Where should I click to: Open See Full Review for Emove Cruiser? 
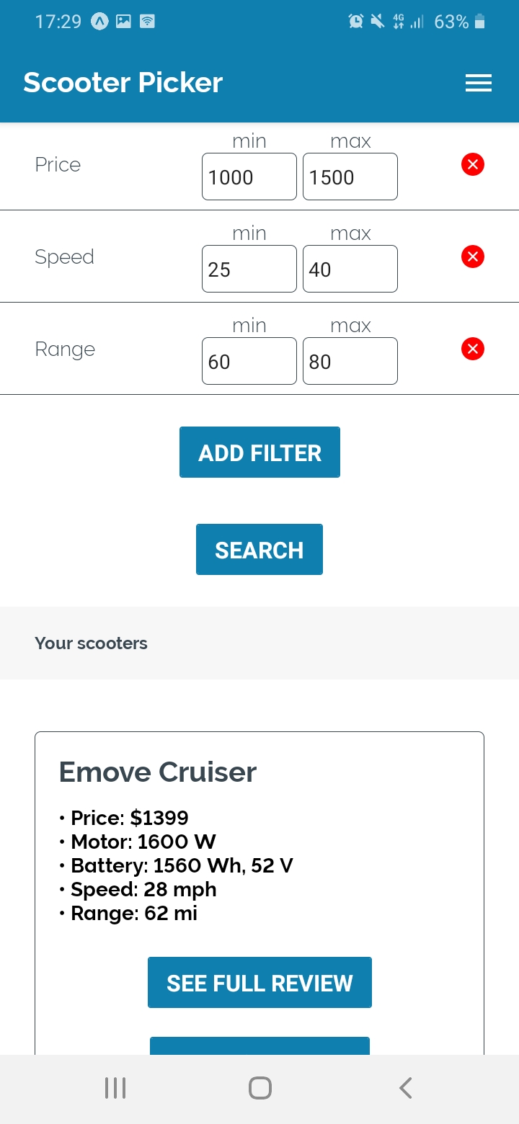click(x=259, y=983)
